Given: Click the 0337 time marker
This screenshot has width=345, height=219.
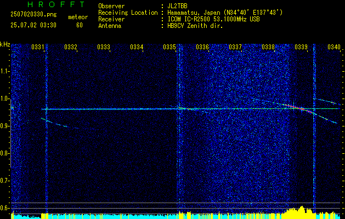Looking at the screenshot, I should tap(235, 47).
